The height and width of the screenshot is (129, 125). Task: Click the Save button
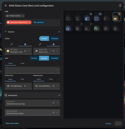(118, 123)
